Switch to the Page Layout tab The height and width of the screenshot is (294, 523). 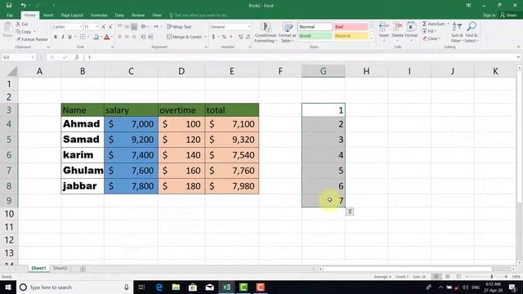[x=72, y=16]
